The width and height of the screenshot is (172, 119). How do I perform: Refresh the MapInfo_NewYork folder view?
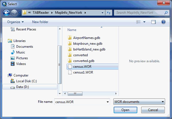tap(109, 13)
